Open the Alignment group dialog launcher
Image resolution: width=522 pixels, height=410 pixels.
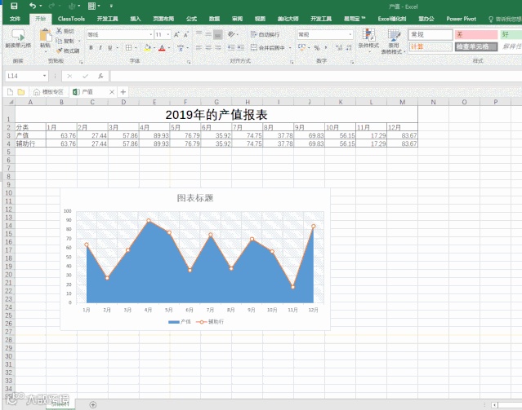point(292,62)
